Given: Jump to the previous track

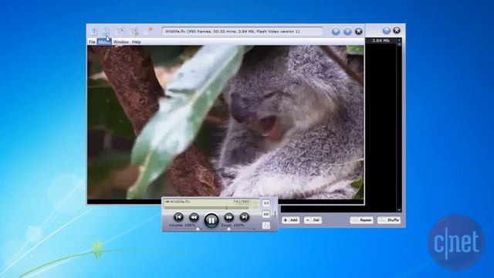Looking at the screenshot, I should pyautogui.click(x=178, y=217).
